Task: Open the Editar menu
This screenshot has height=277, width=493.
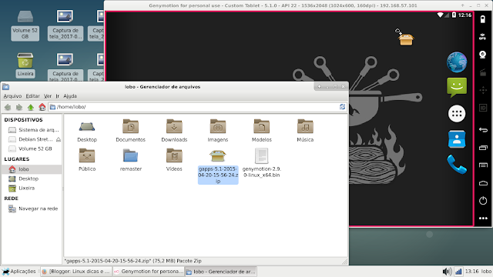Action: point(32,96)
